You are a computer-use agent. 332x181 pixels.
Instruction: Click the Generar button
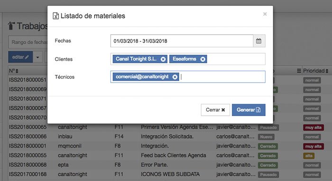249,110
